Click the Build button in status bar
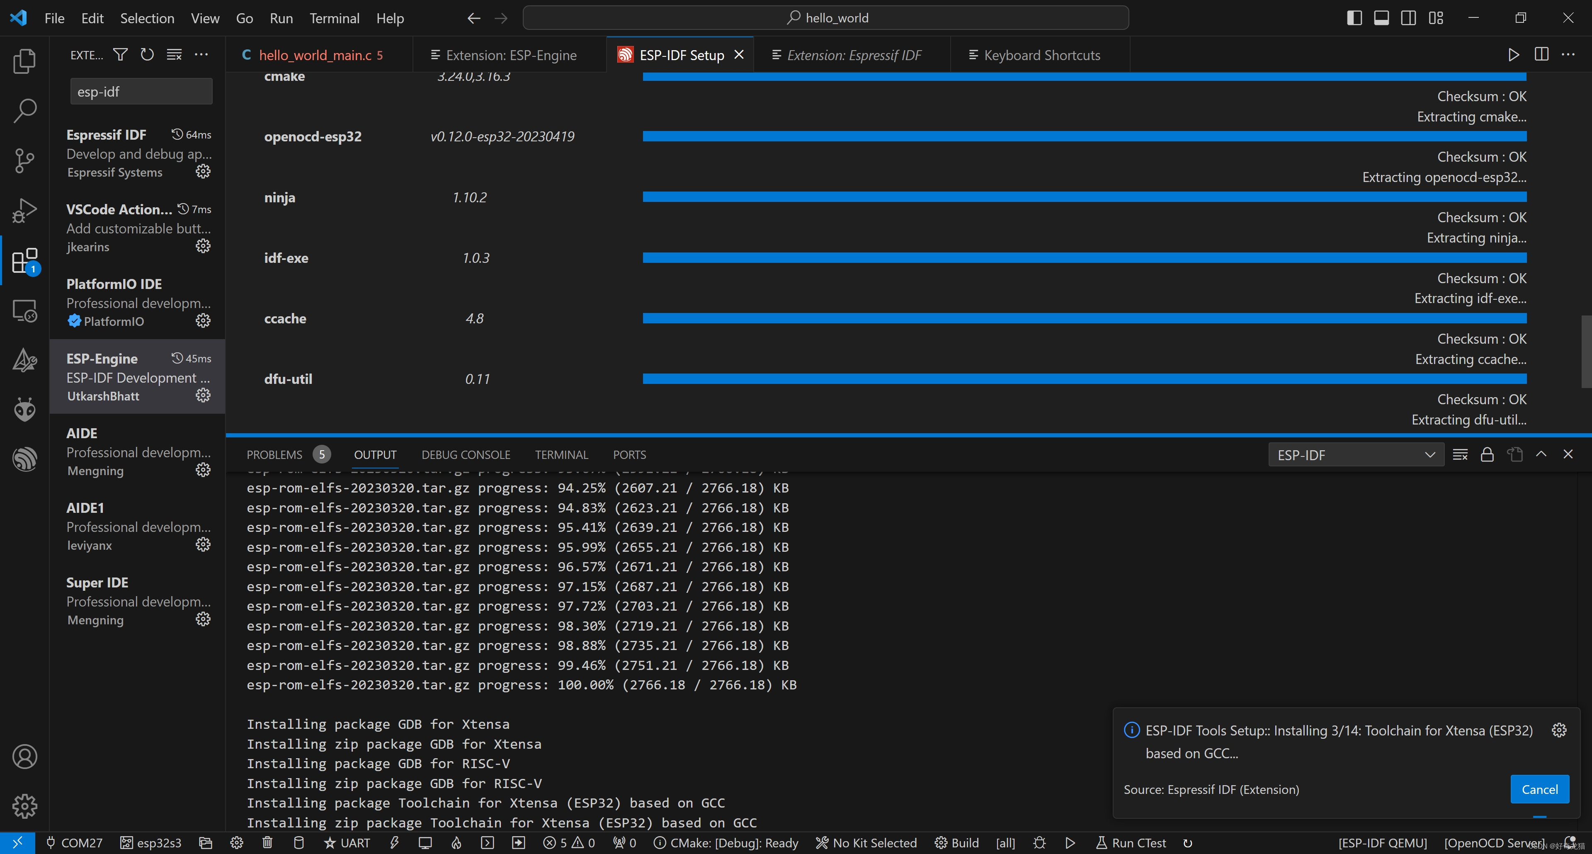 pos(957,843)
